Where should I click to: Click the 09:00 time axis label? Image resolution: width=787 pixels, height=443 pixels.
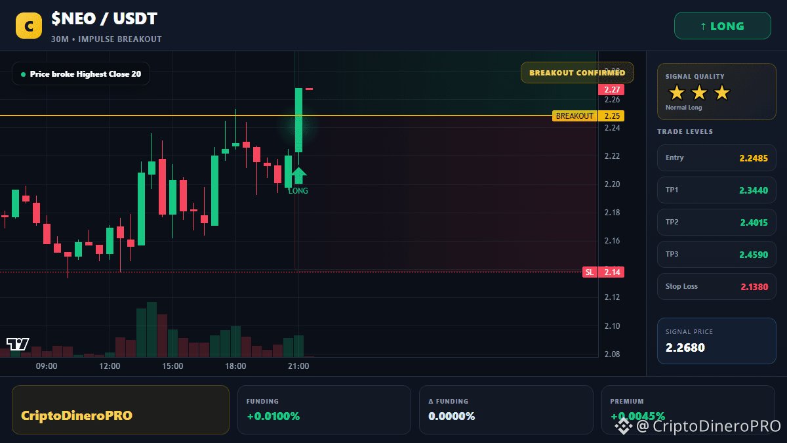47,366
